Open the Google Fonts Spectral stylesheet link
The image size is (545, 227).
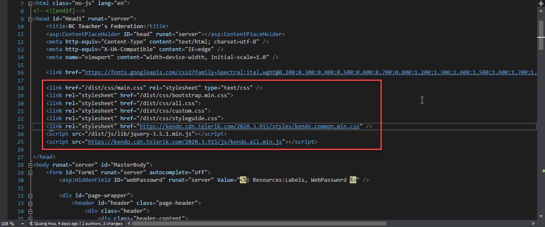pos(310,72)
